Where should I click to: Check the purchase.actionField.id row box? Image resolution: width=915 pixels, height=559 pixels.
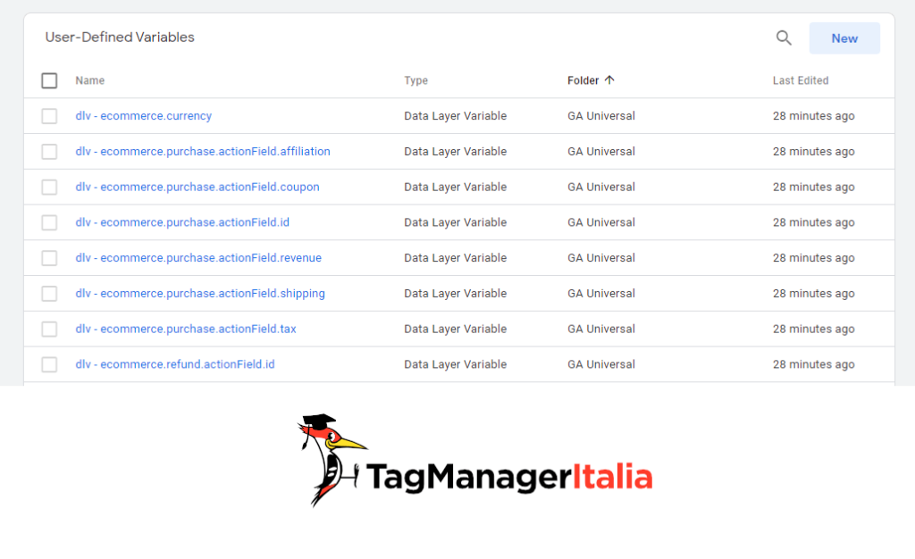click(x=50, y=222)
